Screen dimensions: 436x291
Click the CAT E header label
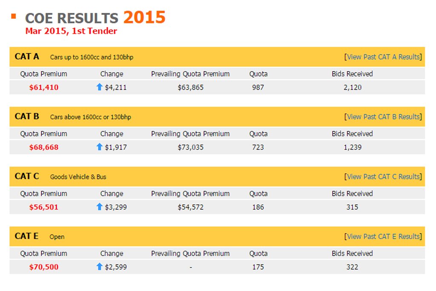tap(26, 236)
